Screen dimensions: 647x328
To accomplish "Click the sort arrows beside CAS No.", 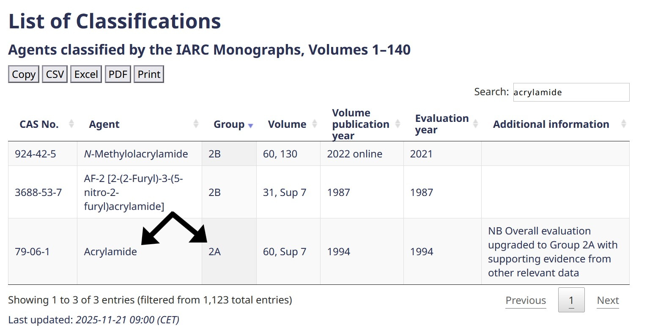I will click(71, 124).
